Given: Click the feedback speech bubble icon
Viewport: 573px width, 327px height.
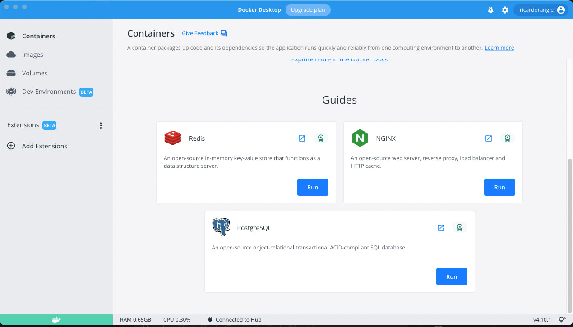Looking at the screenshot, I should [224, 33].
